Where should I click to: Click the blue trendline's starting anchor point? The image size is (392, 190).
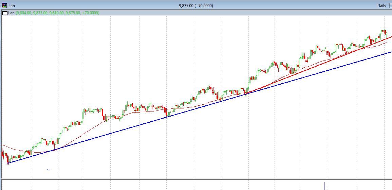click(8, 163)
